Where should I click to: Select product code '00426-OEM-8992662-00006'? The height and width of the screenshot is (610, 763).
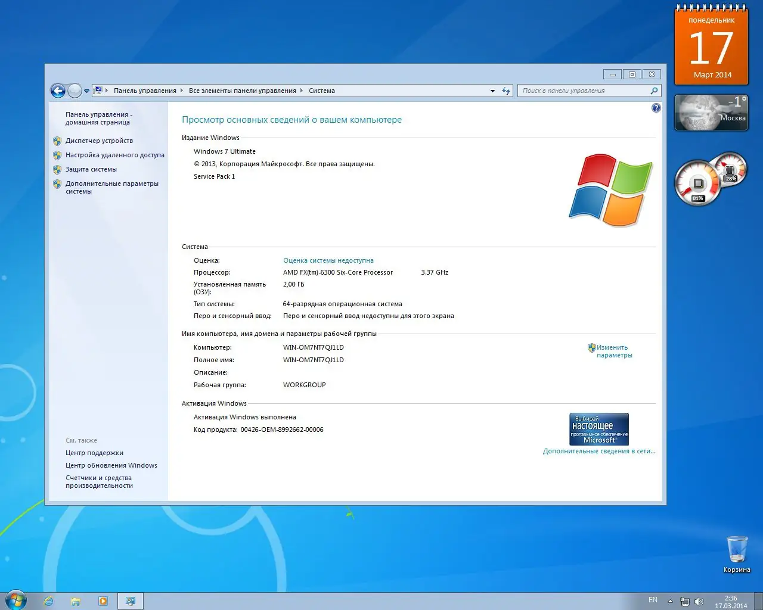click(282, 430)
